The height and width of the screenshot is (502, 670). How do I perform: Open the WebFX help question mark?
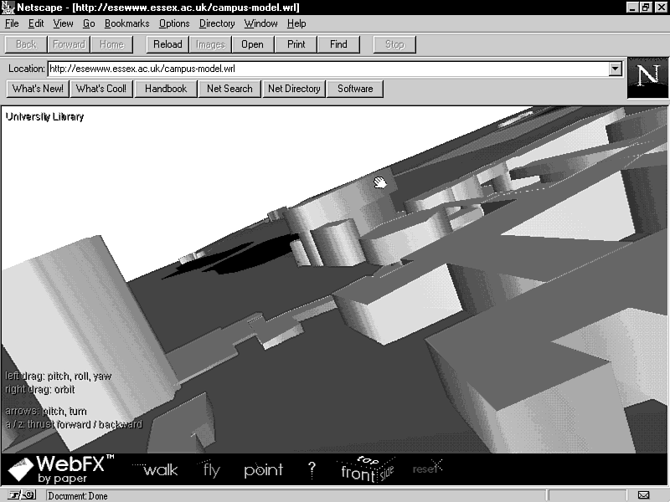[x=312, y=470]
